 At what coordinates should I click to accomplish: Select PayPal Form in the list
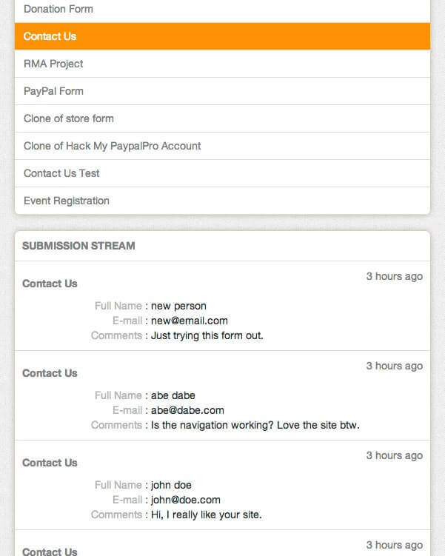(x=53, y=91)
